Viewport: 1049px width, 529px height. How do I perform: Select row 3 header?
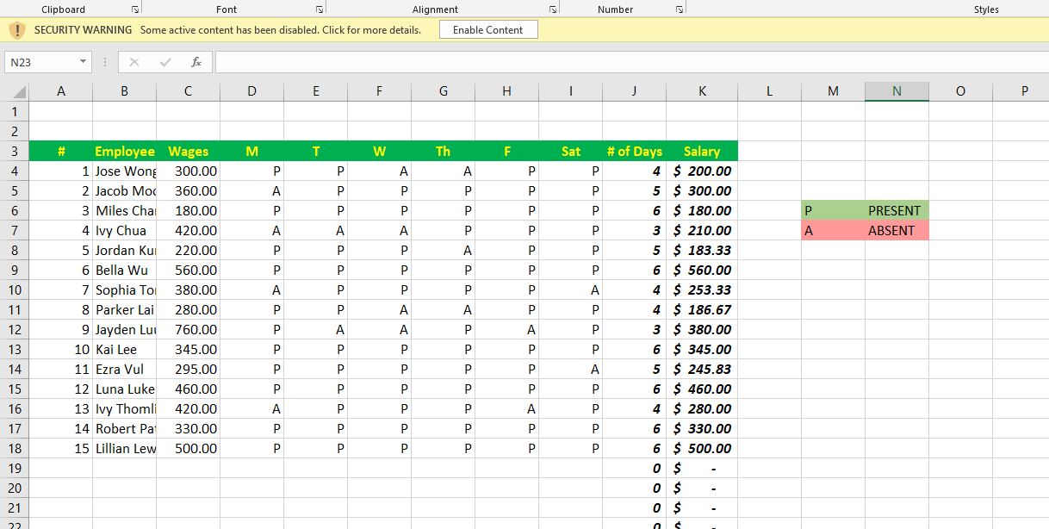15,152
